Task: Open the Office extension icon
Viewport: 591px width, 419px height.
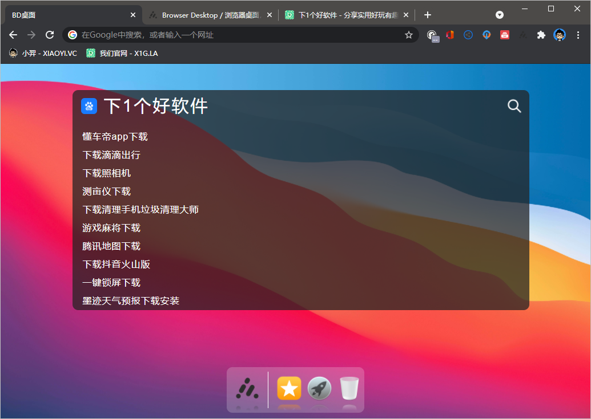Action: (x=450, y=35)
